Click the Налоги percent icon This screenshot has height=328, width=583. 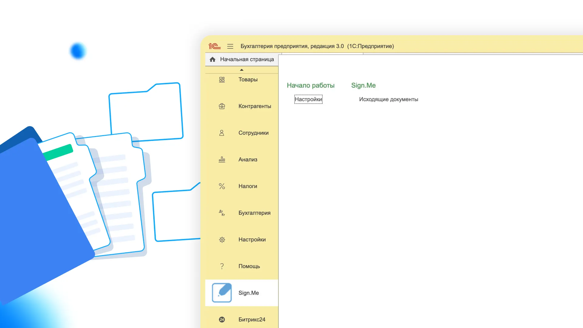tap(222, 186)
